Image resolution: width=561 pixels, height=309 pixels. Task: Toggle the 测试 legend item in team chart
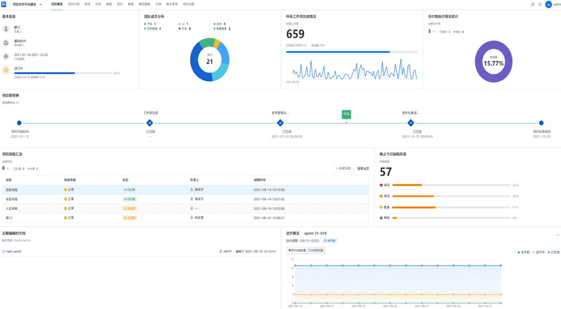[220, 24]
